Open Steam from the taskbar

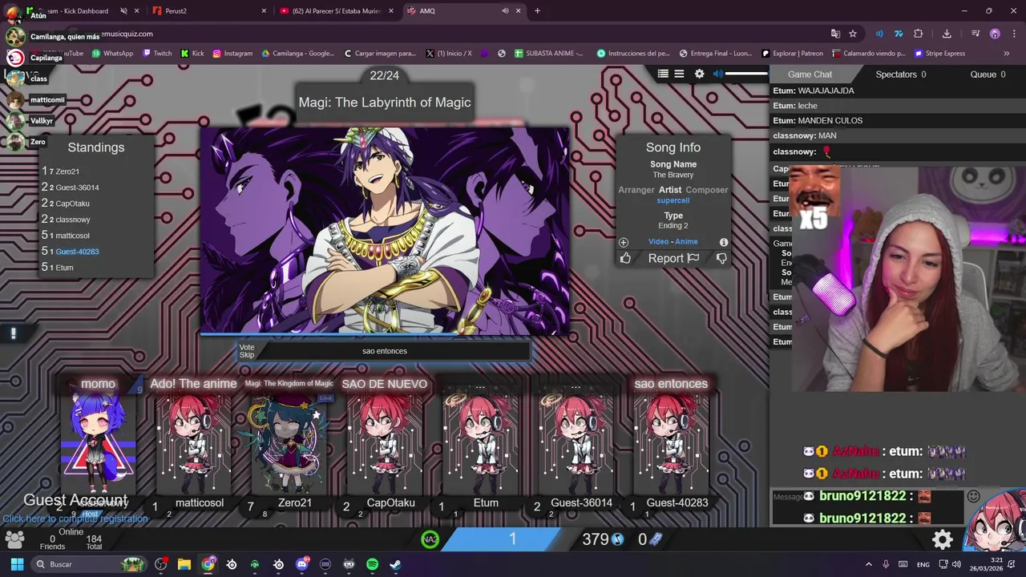[395, 564]
